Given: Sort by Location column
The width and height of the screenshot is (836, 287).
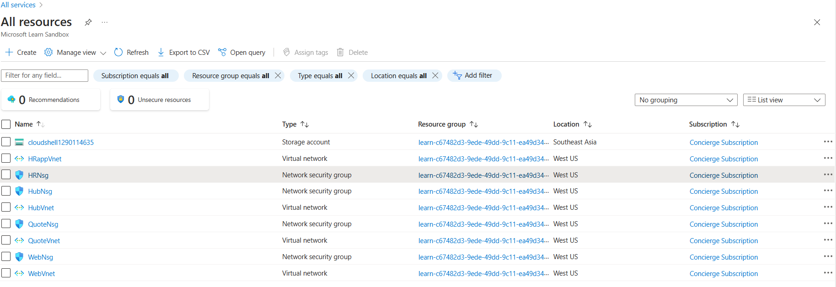Looking at the screenshot, I should click(x=573, y=124).
